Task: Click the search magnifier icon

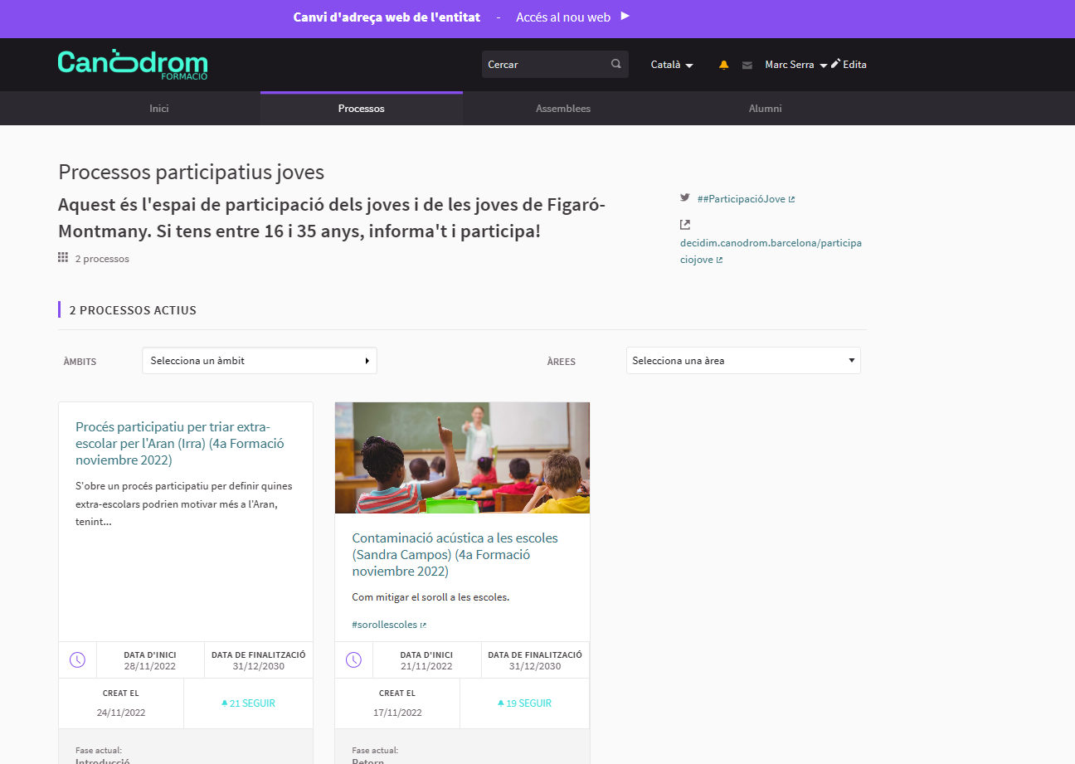Action: tap(615, 64)
